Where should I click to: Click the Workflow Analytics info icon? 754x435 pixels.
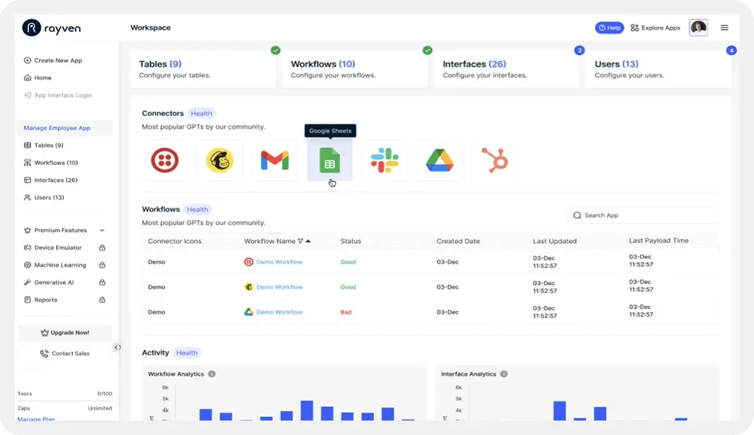click(x=212, y=374)
